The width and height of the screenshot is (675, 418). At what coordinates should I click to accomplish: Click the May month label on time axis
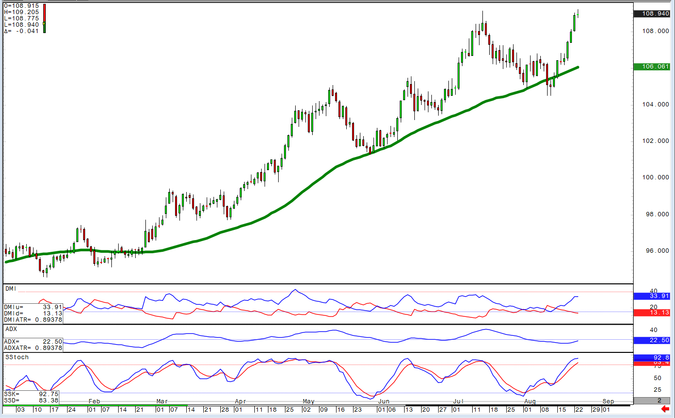(x=309, y=401)
